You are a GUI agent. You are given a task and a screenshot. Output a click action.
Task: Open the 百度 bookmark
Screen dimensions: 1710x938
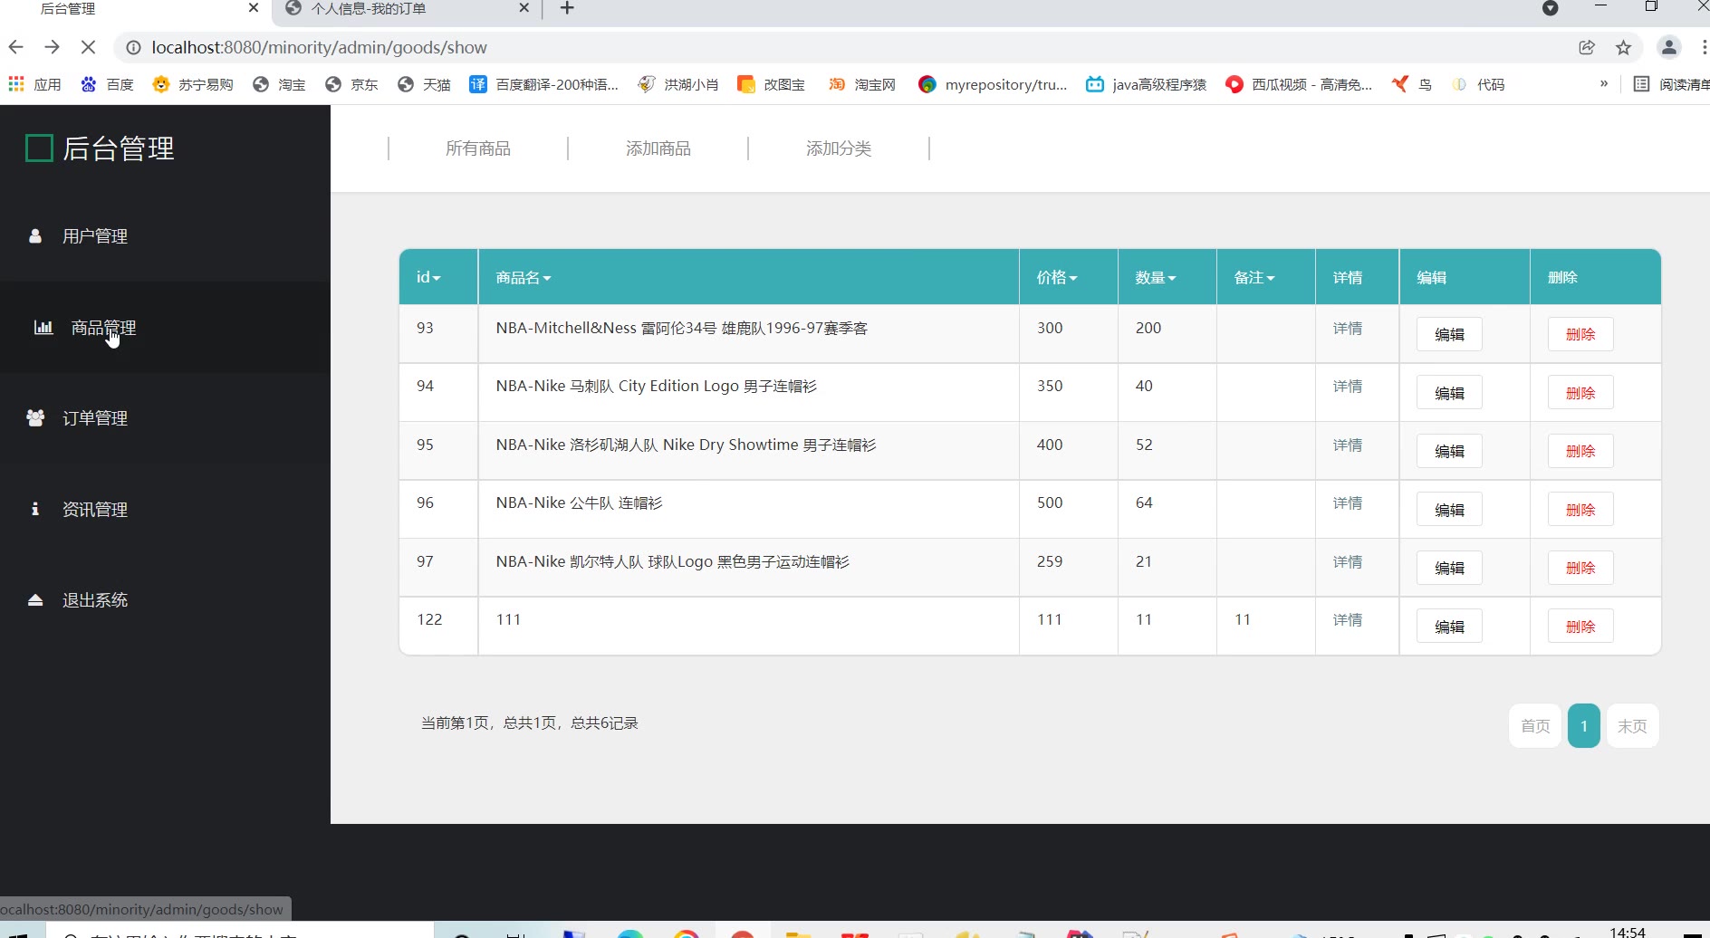(x=107, y=84)
